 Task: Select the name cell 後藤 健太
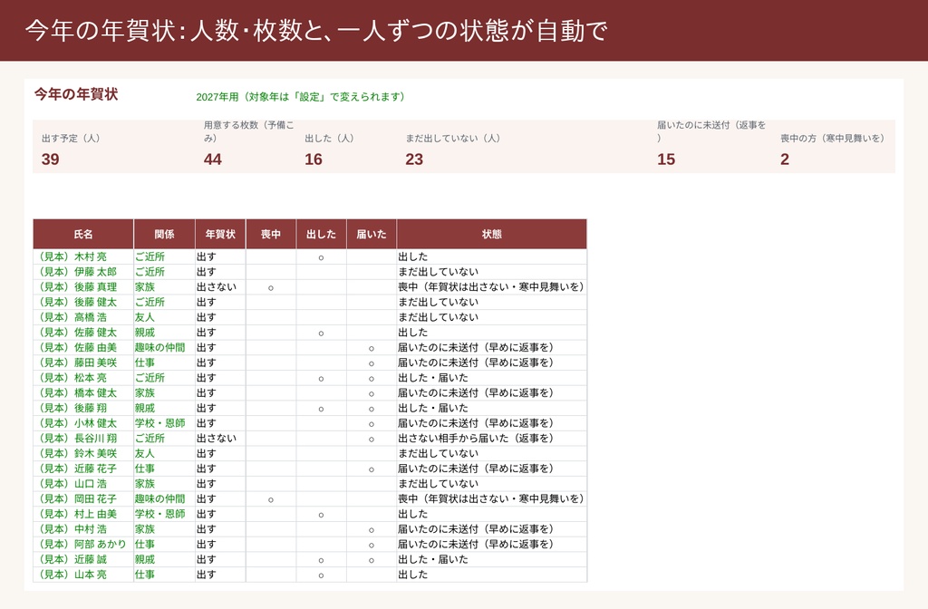(x=83, y=302)
